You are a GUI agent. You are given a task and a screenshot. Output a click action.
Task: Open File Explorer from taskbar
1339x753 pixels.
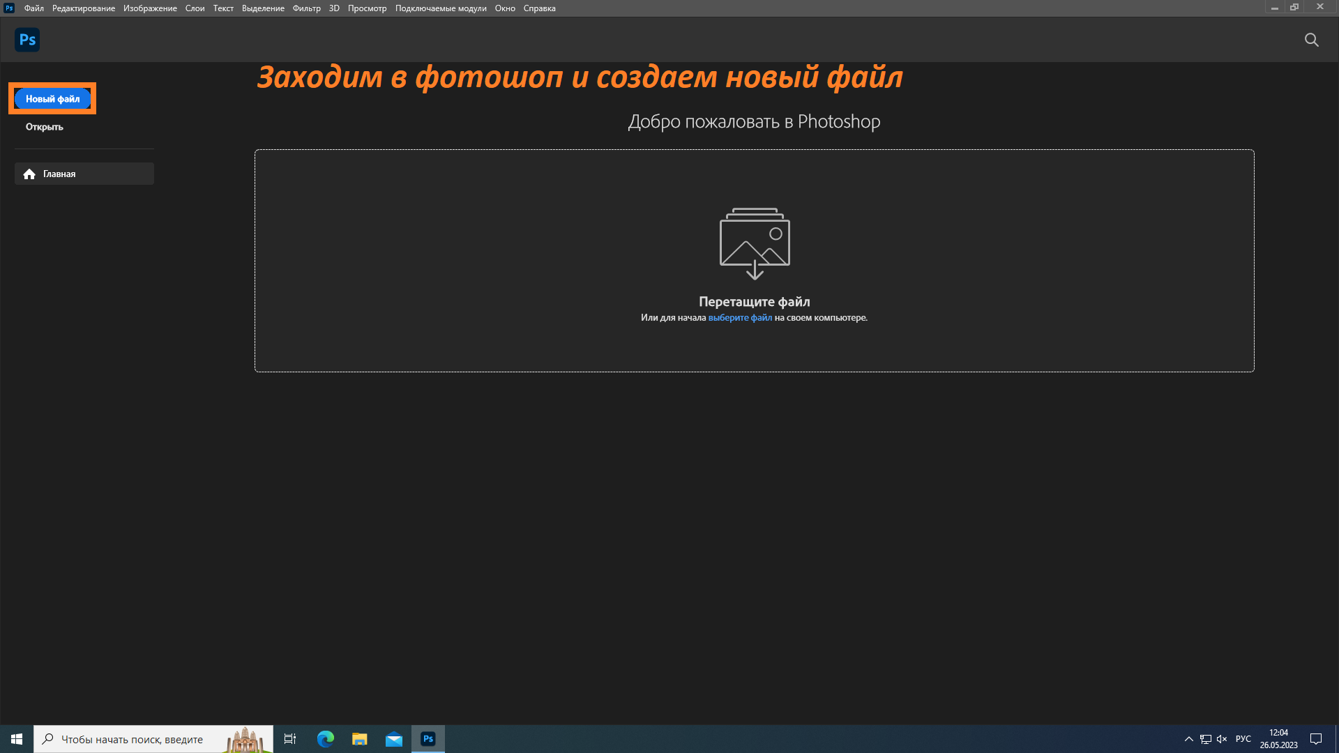[359, 739]
